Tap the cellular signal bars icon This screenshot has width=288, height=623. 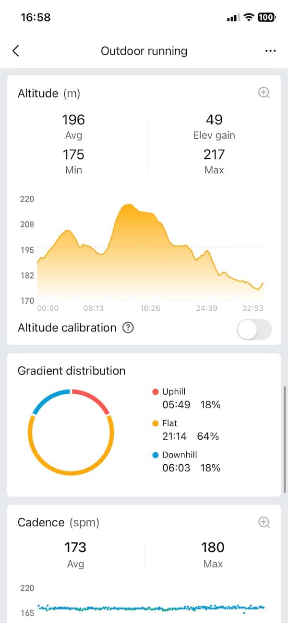[x=233, y=18]
